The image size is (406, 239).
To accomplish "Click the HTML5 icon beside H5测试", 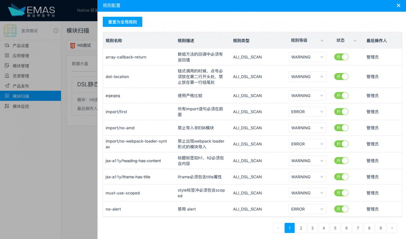I will click(73, 45).
